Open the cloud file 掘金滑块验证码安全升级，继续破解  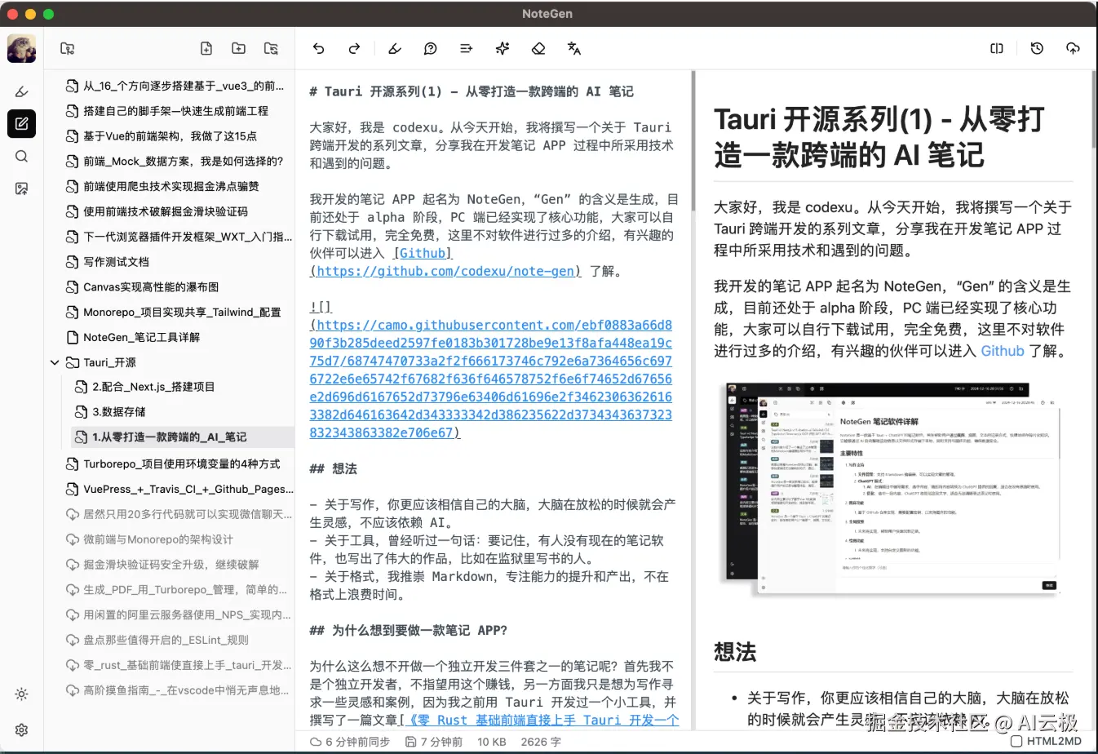point(171,565)
